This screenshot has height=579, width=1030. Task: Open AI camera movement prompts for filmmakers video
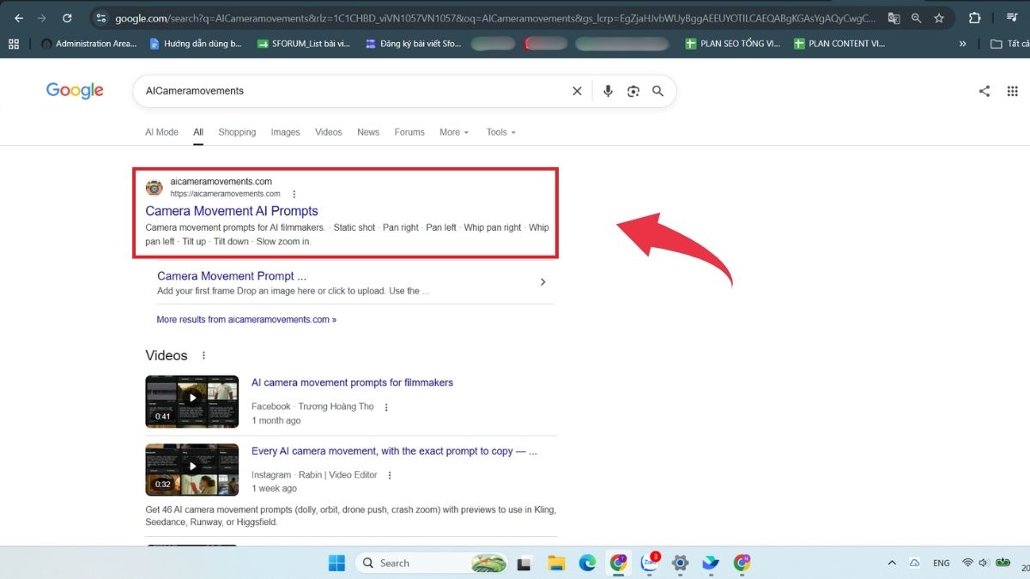click(x=352, y=383)
